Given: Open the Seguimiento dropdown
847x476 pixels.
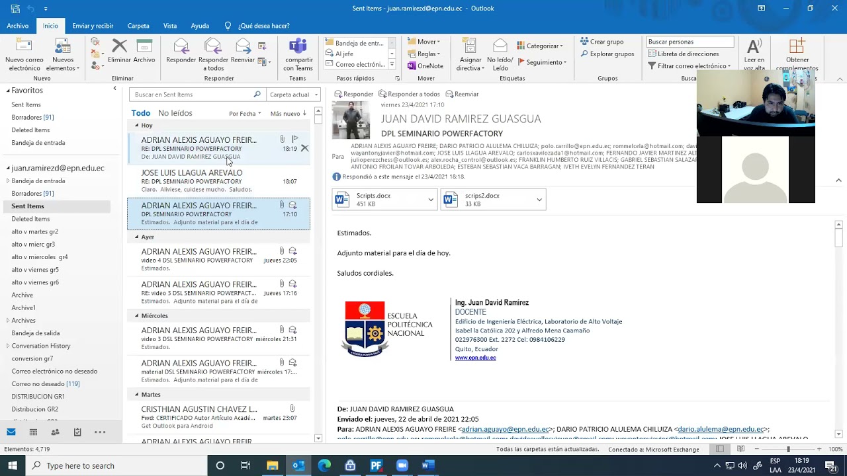Looking at the screenshot, I should (542, 62).
